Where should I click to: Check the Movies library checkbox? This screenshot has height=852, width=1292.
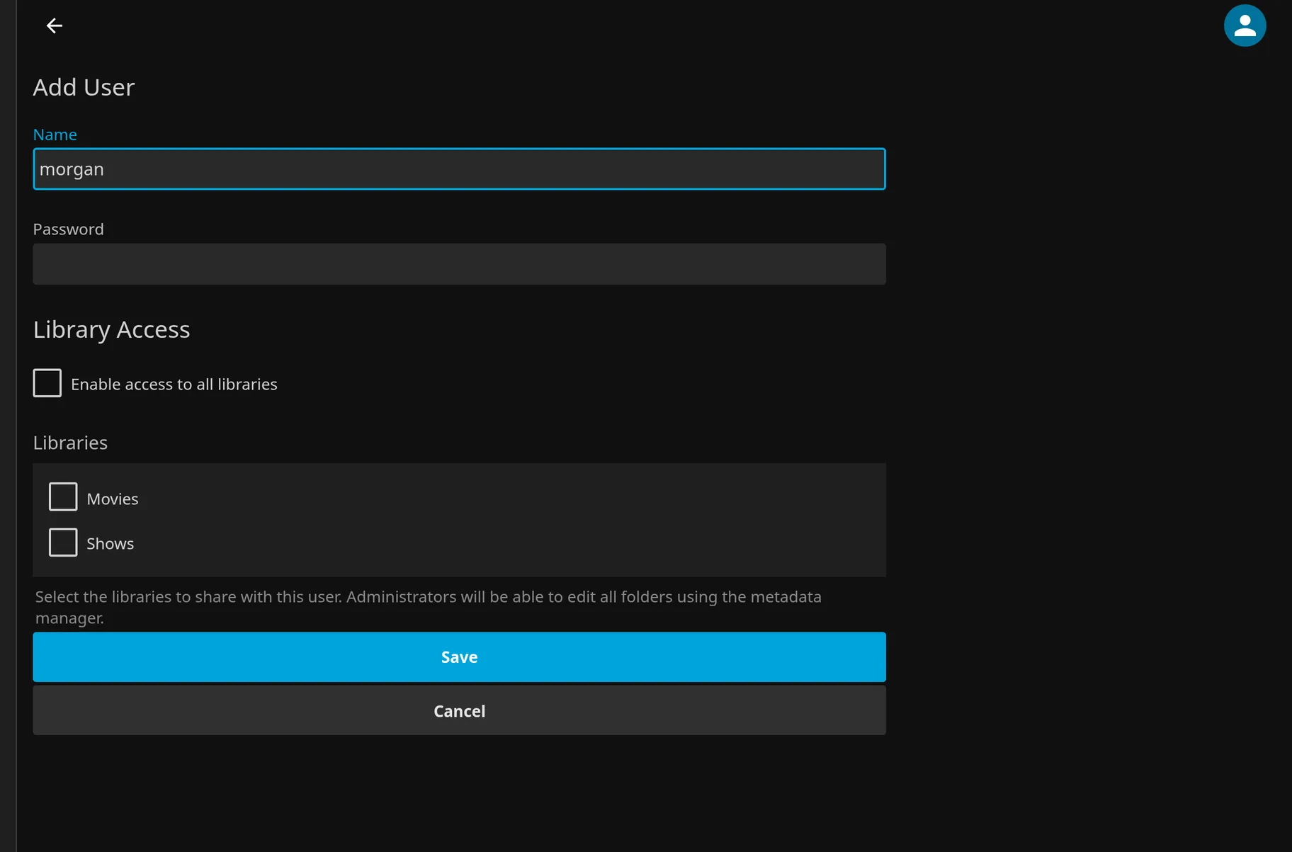pos(63,497)
